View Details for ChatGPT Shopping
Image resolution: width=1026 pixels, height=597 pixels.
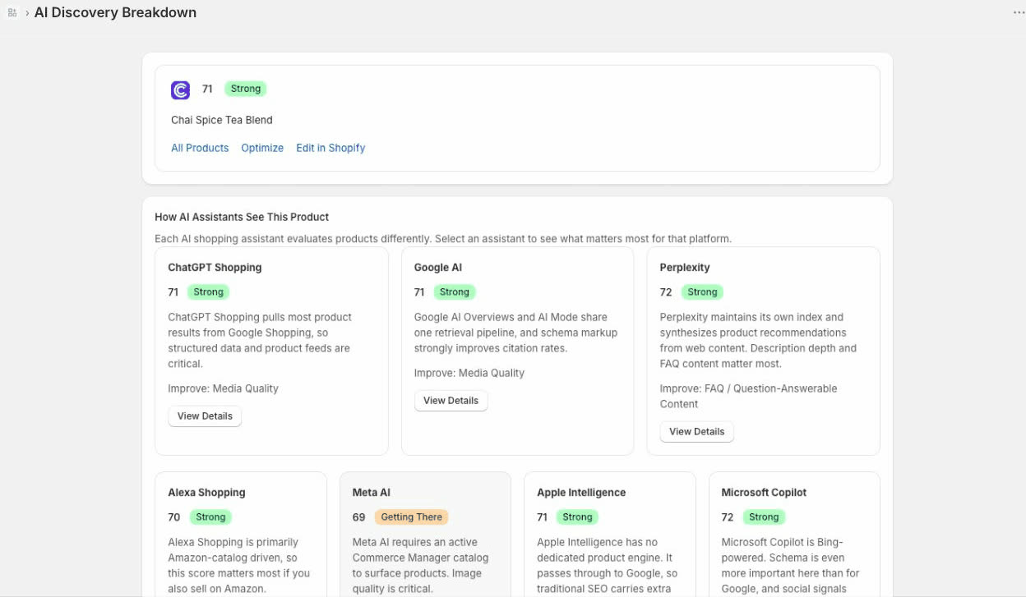tap(205, 416)
